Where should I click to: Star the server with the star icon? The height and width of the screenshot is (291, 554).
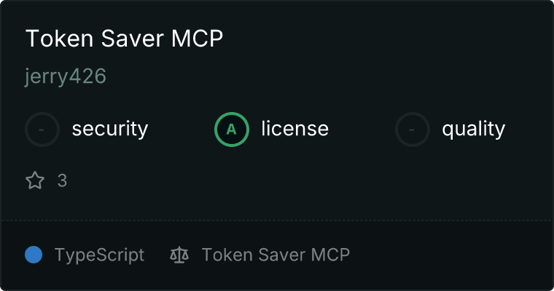(x=35, y=180)
